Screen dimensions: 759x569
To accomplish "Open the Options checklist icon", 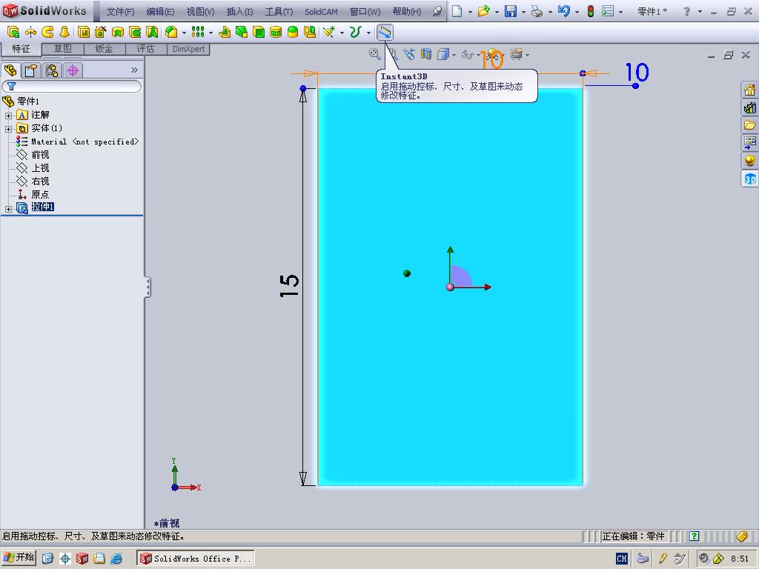I will coord(608,11).
